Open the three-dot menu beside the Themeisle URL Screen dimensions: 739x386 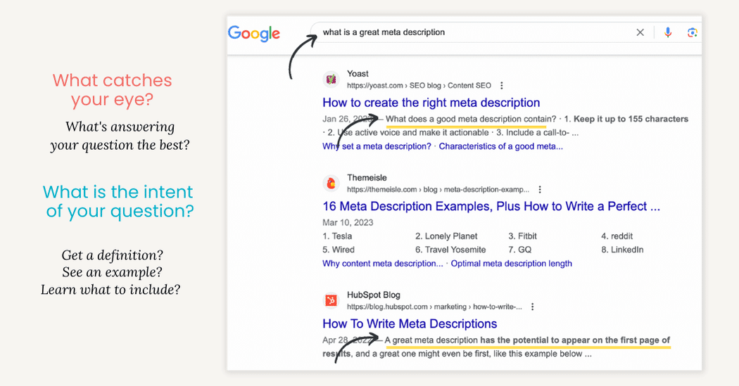tap(540, 190)
